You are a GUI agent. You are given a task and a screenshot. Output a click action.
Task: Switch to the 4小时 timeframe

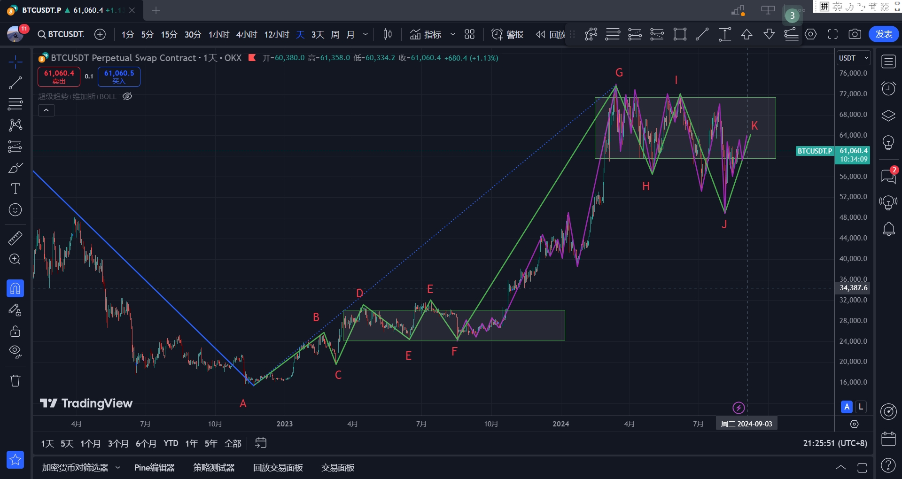point(246,35)
